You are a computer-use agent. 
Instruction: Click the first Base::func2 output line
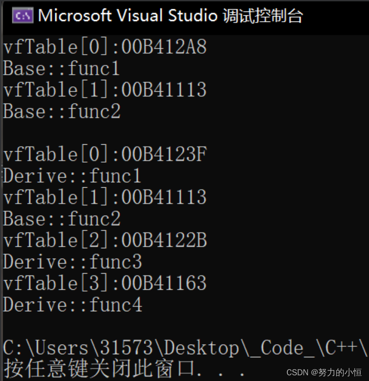pyautogui.click(x=62, y=111)
